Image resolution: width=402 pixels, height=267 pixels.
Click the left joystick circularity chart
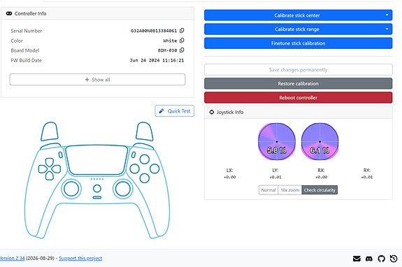point(277,141)
